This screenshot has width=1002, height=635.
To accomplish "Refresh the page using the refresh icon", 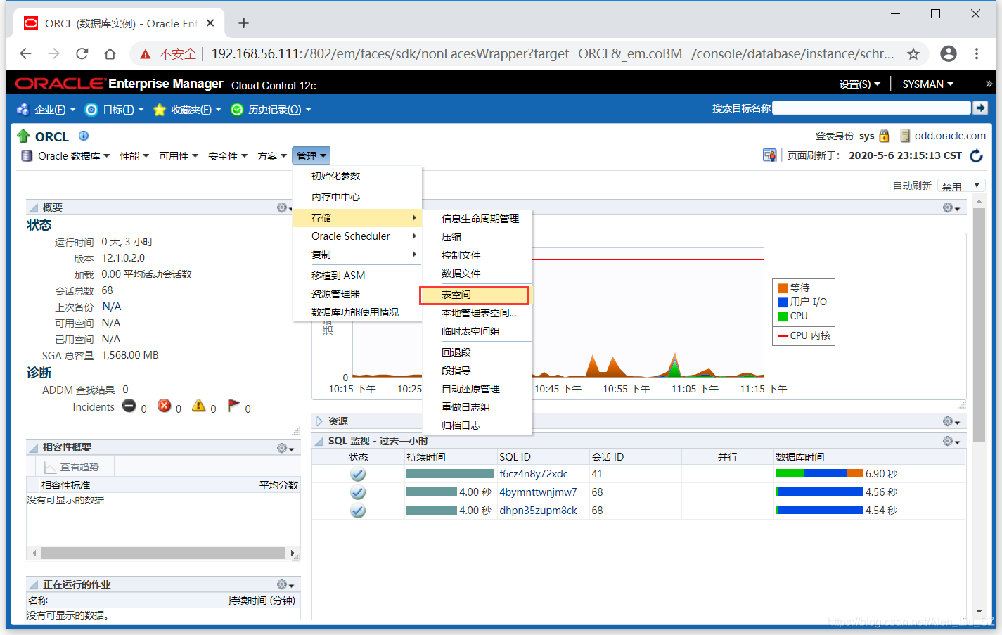I will 976,156.
